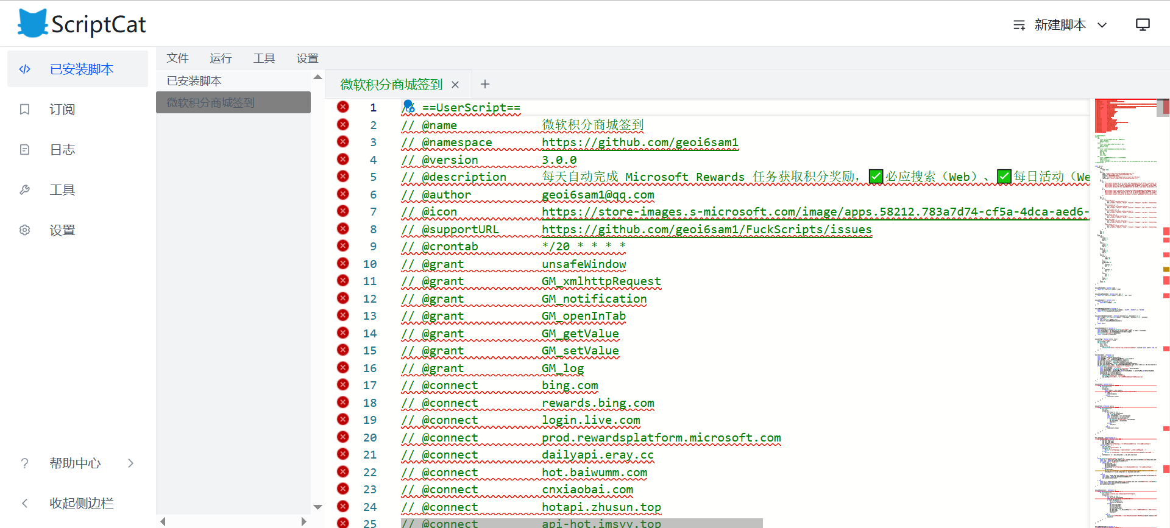Screen dimensions: 1170x528
Task: Click the 帮助中心 question mark icon
Action: tap(25, 463)
